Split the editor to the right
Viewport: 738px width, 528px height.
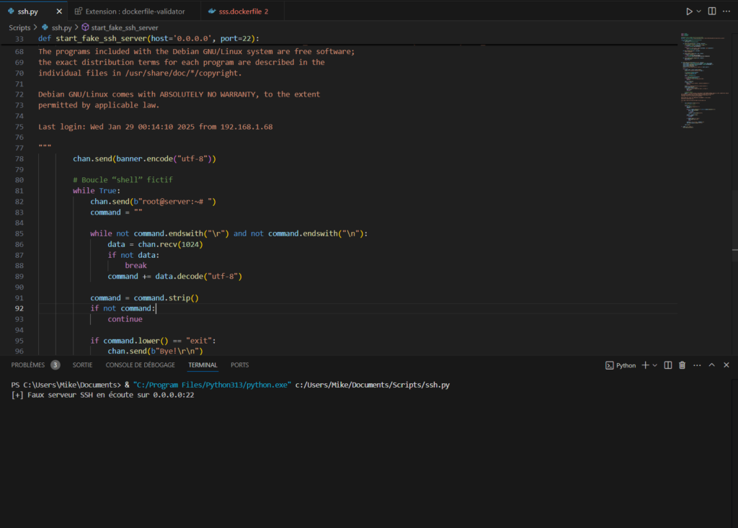pyautogui.click(x=711, y=12)
